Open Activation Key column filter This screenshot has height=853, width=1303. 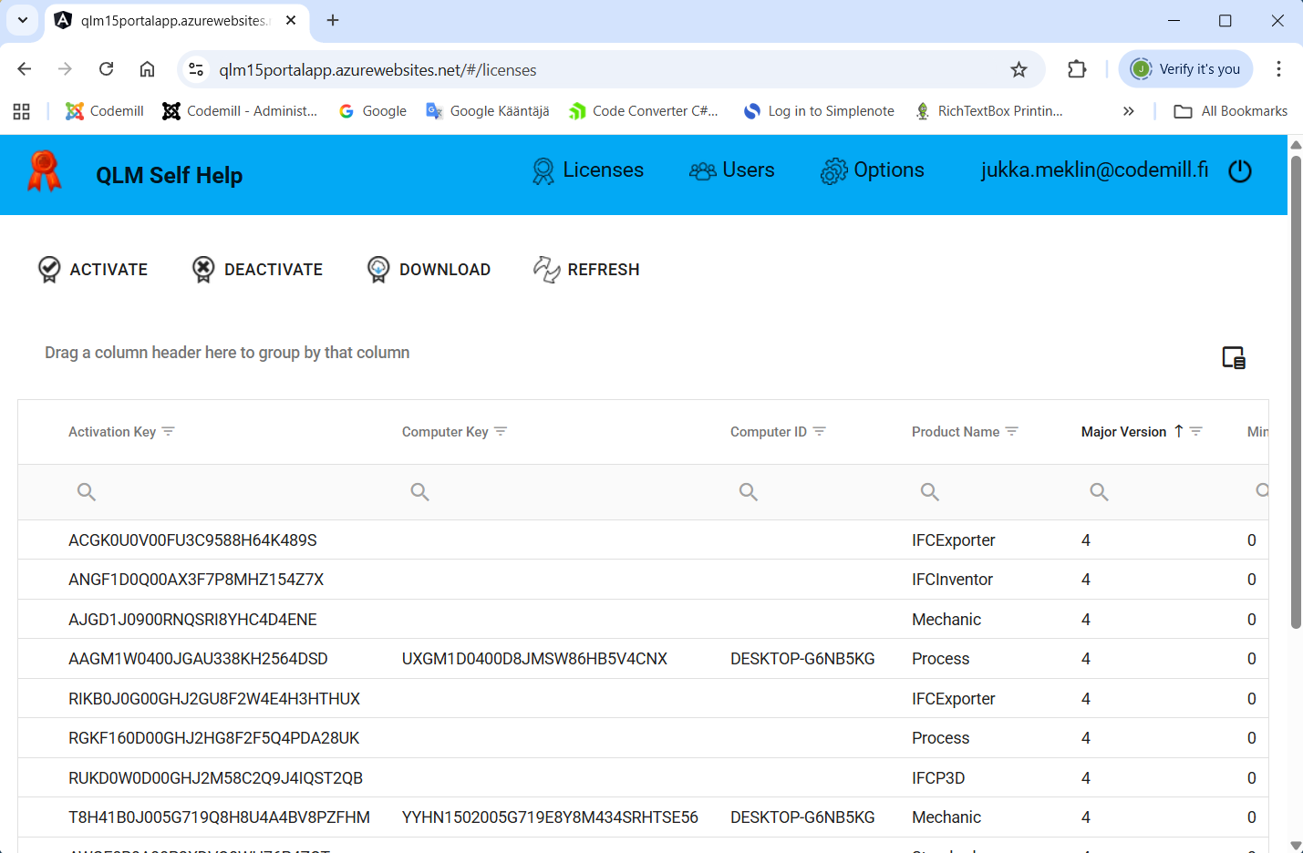tap(169, 432)
